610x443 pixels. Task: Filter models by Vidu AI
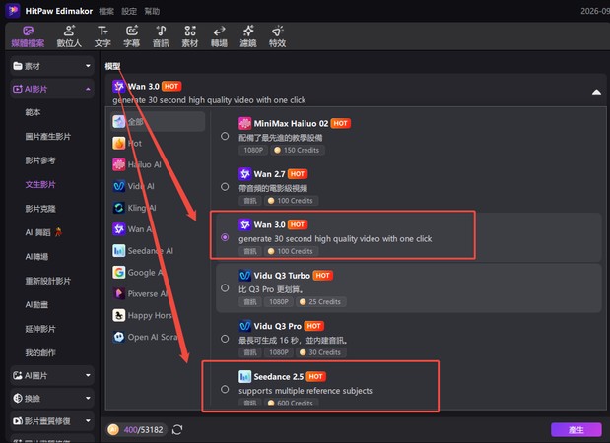[x=158, y=186]
